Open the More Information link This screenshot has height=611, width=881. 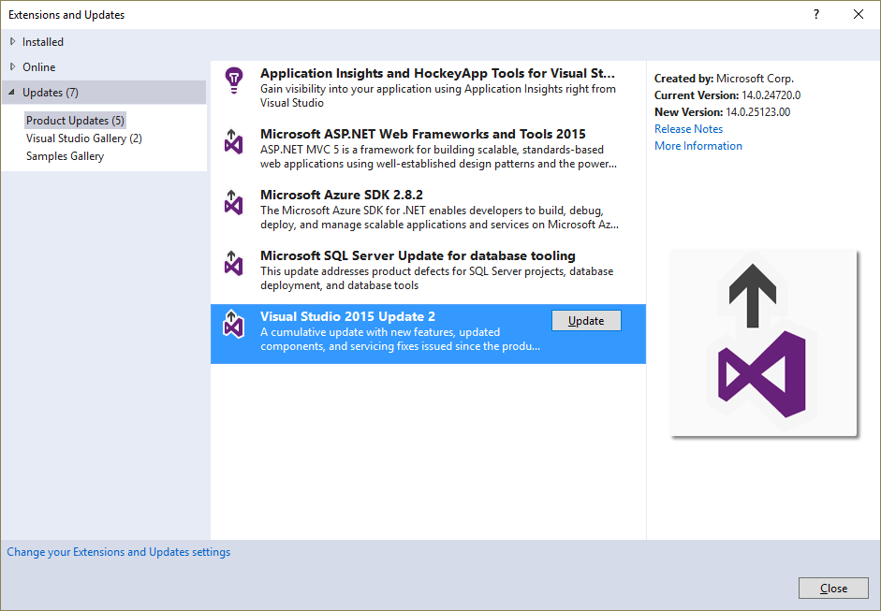(x=697, y=145)
